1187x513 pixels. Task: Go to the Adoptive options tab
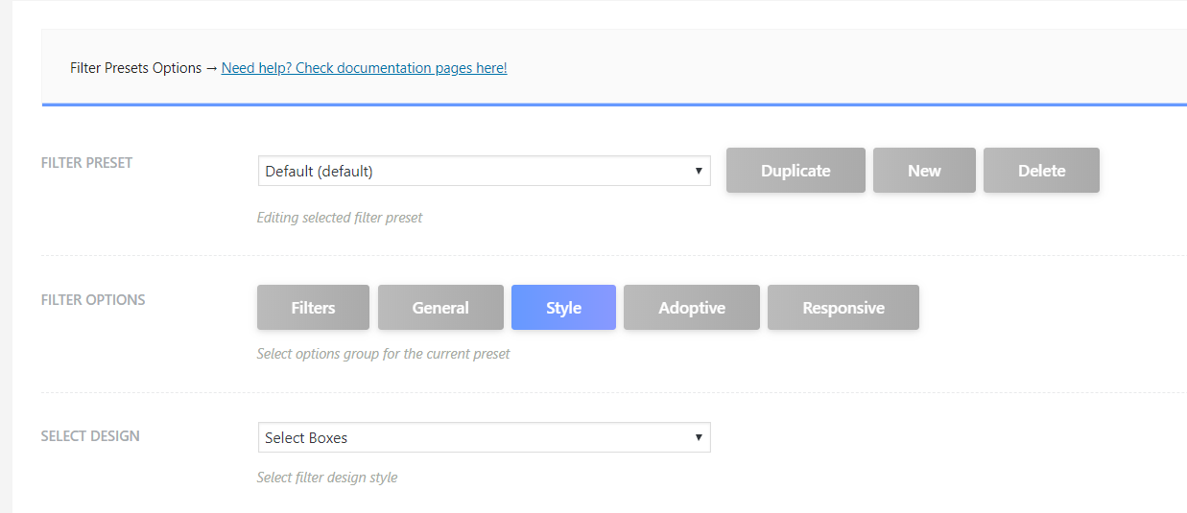coord(692,308)
